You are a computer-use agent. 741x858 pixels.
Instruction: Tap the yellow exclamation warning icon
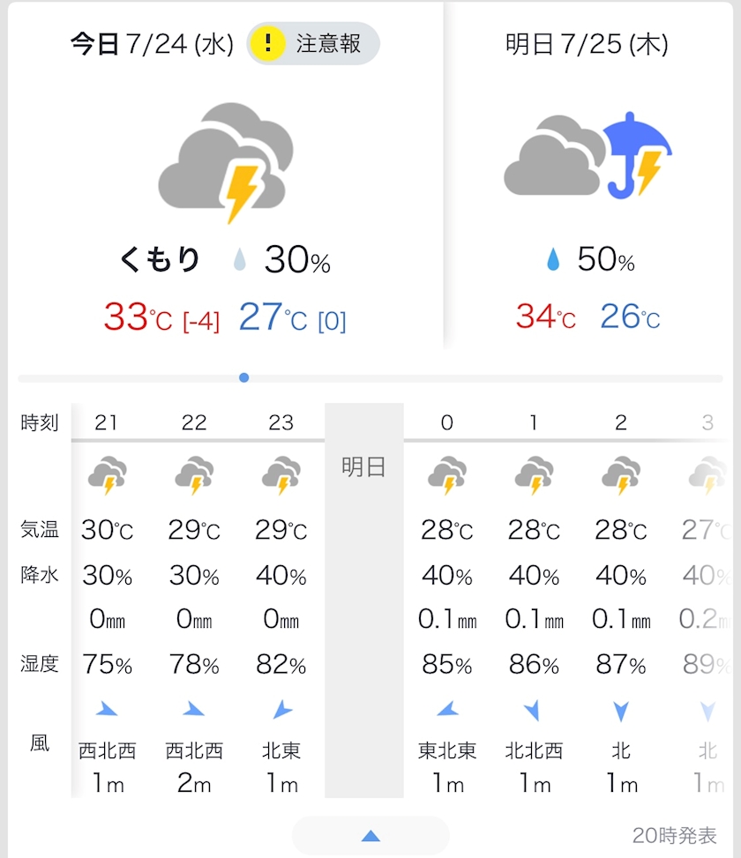click(266, 43)
